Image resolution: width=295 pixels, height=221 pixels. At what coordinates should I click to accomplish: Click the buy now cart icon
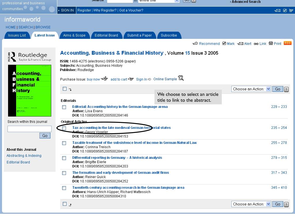[104, 79]
